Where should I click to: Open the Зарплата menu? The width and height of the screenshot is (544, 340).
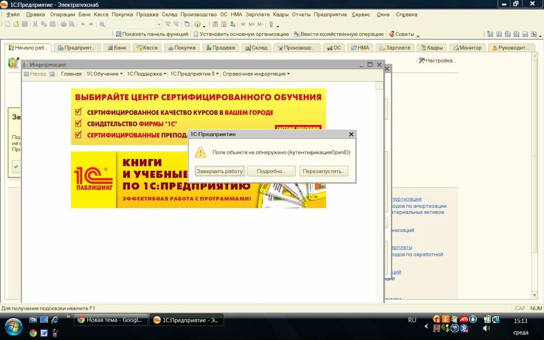click(258, 14)
